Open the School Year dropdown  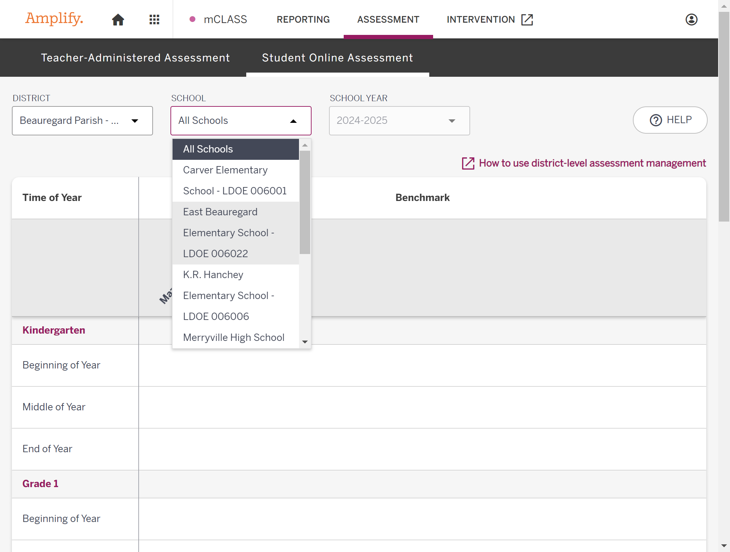click(x=400, y=121)
